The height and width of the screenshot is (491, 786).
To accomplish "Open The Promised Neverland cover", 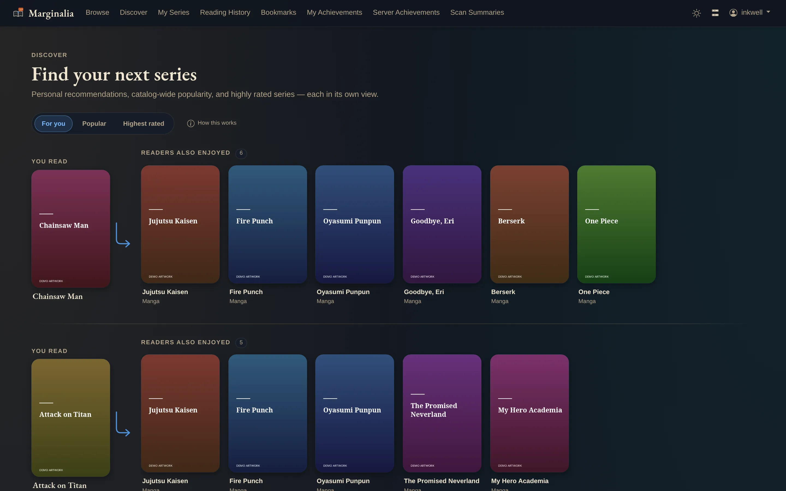I will coord(442,413).
